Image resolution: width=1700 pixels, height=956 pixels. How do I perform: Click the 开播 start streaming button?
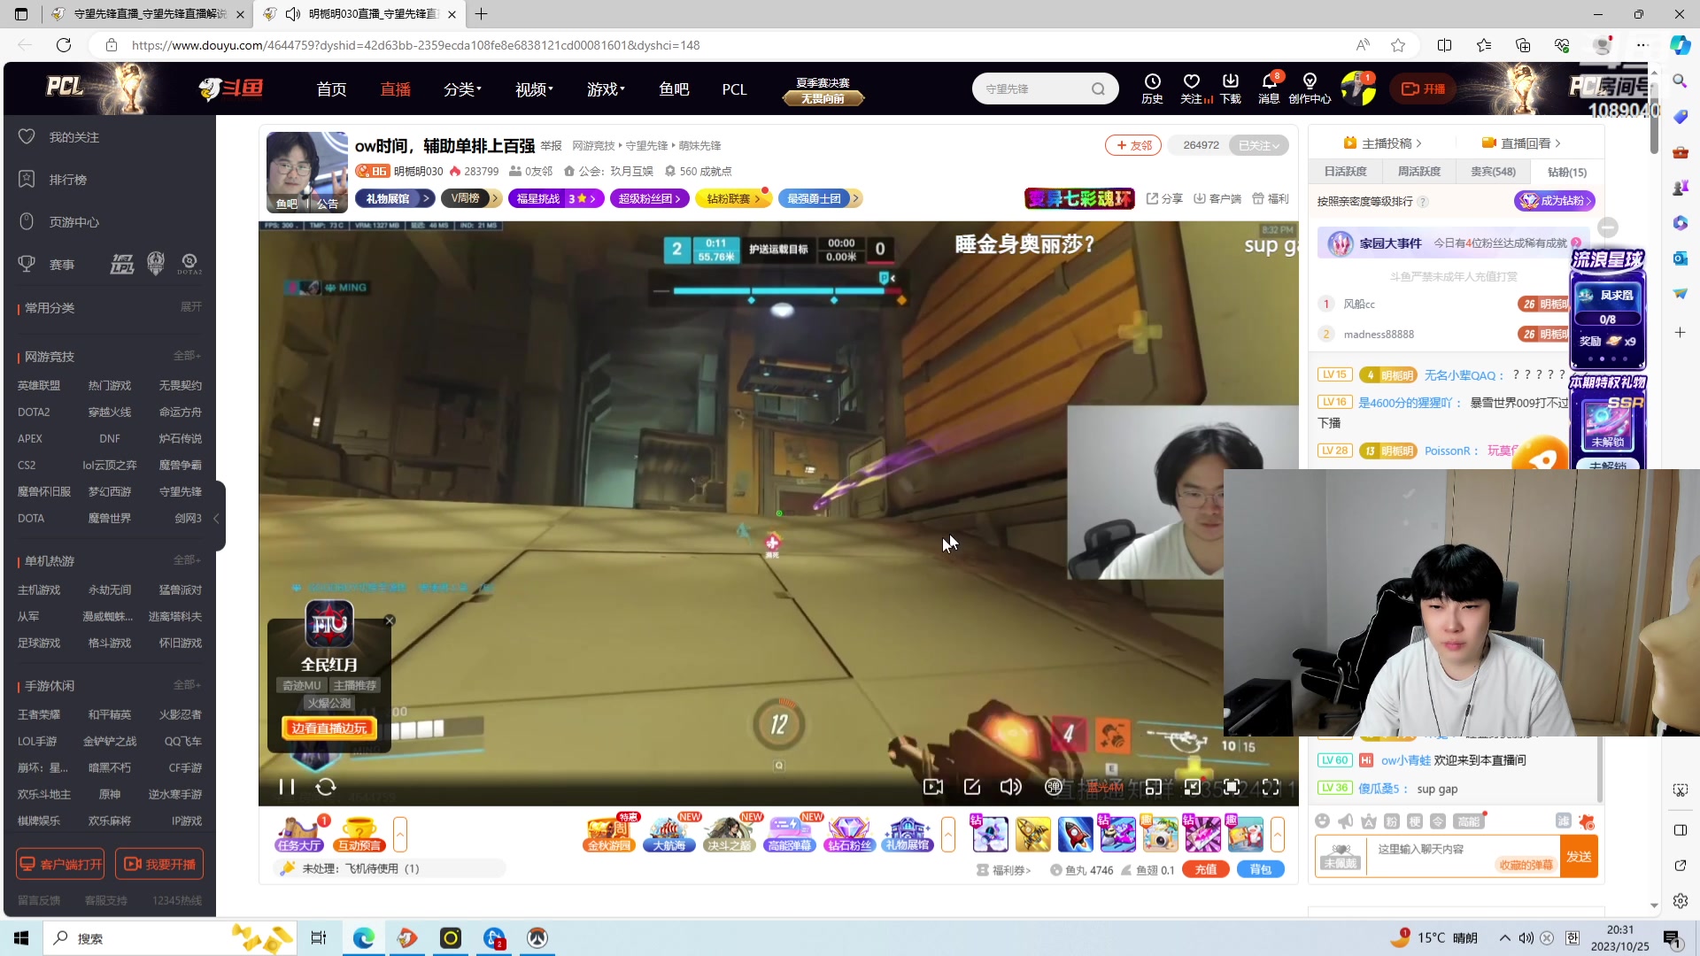1423,89
